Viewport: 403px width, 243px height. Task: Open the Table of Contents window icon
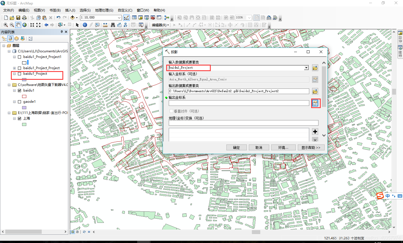[134, 18]
